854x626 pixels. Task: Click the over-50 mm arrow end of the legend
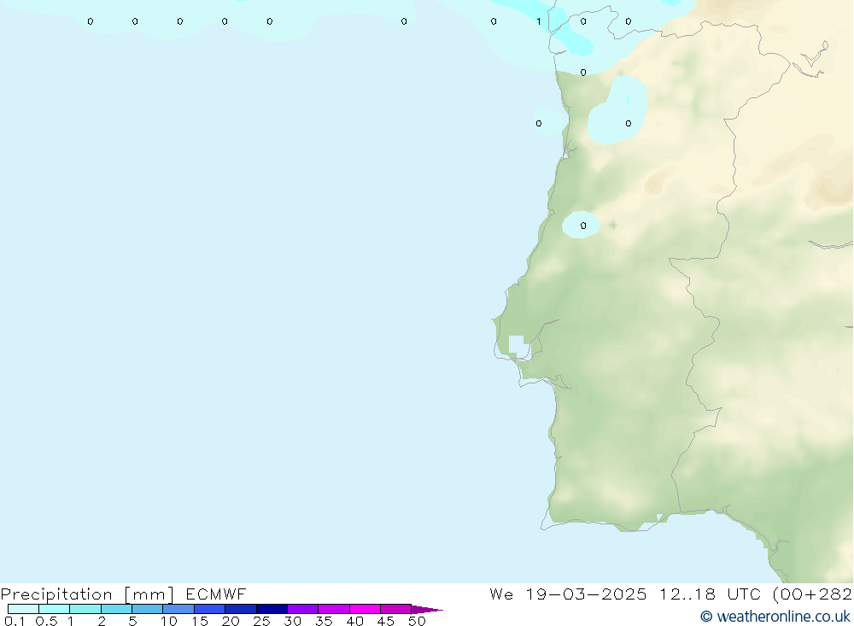pyautogui.click(x=426, y=609)
